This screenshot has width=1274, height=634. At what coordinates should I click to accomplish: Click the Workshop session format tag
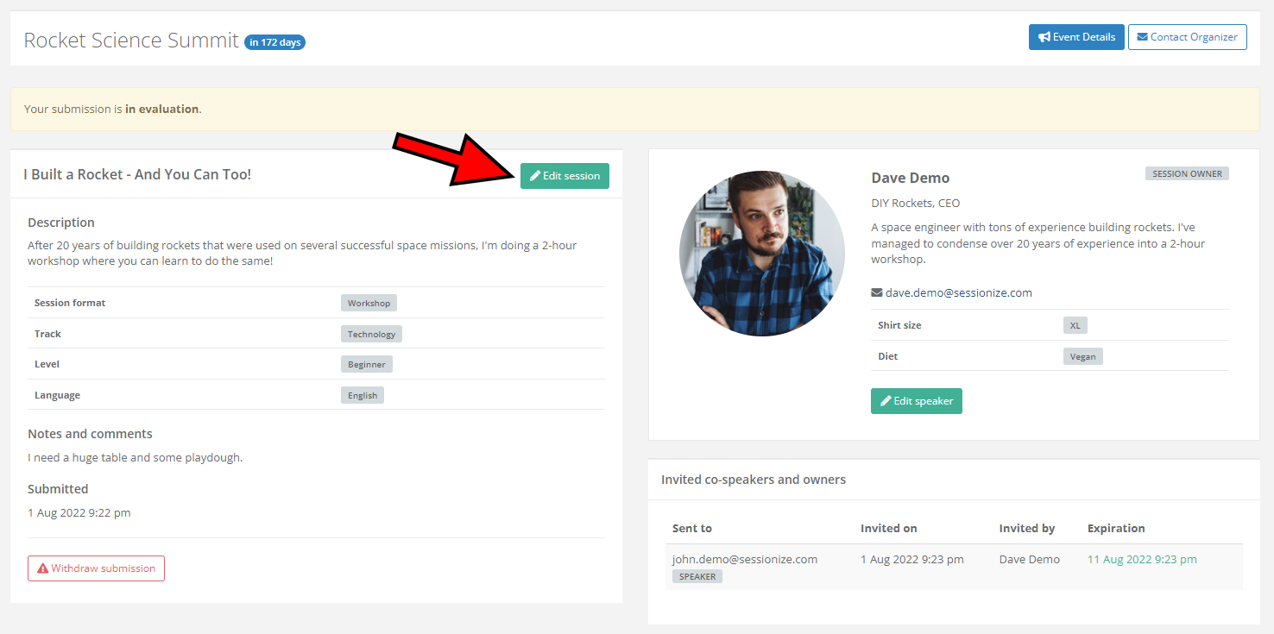click(369, 304)
